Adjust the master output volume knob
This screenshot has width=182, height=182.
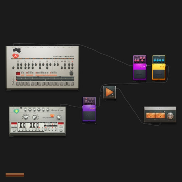pos(170,115)
